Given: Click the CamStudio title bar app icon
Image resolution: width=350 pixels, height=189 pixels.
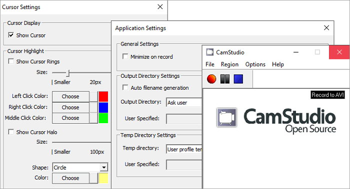Looking at the screenshot, I should [x=209, y=52].
